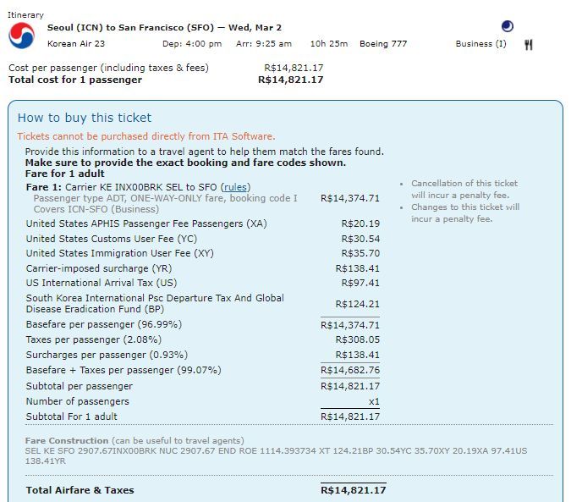Click the Itinerary heading label
Screen dimensions: 571x502
click(x=25, y=15)
